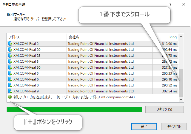The height and width of the screenshot is (134, 191).
Task: Click the scrollbar down arrow
Action: point(181,100)
